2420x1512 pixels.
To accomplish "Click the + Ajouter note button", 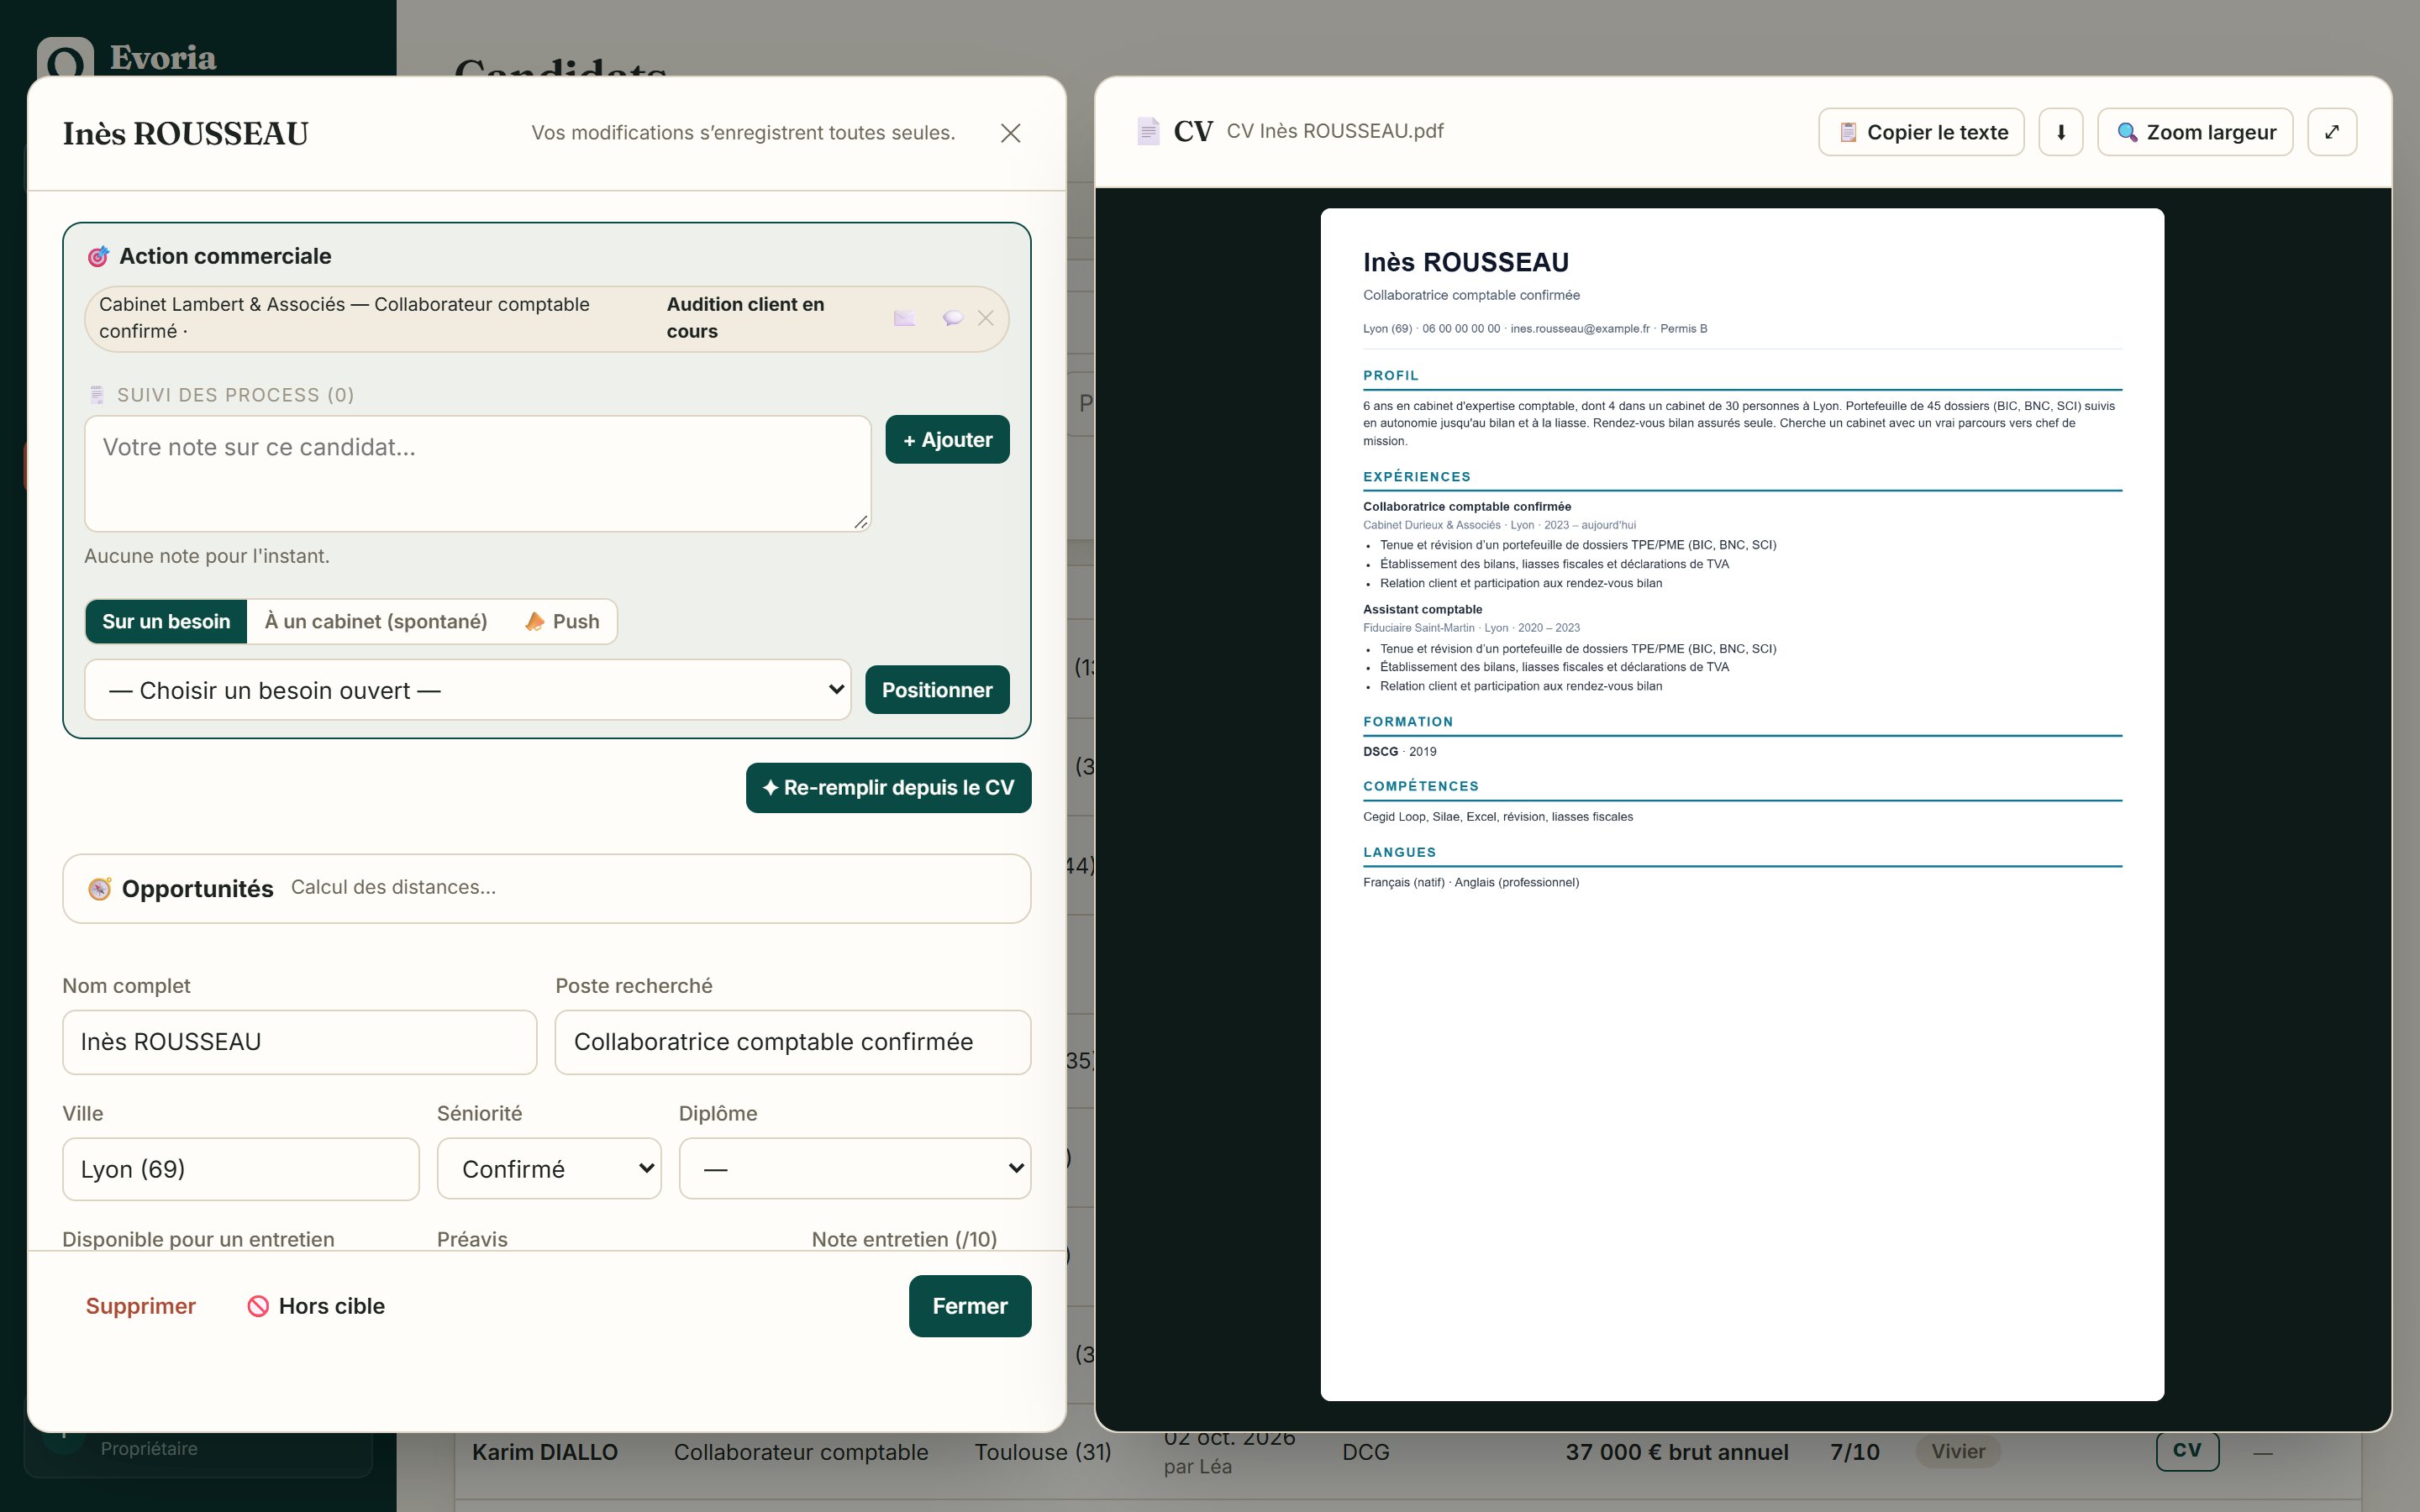I will [947, 440].
